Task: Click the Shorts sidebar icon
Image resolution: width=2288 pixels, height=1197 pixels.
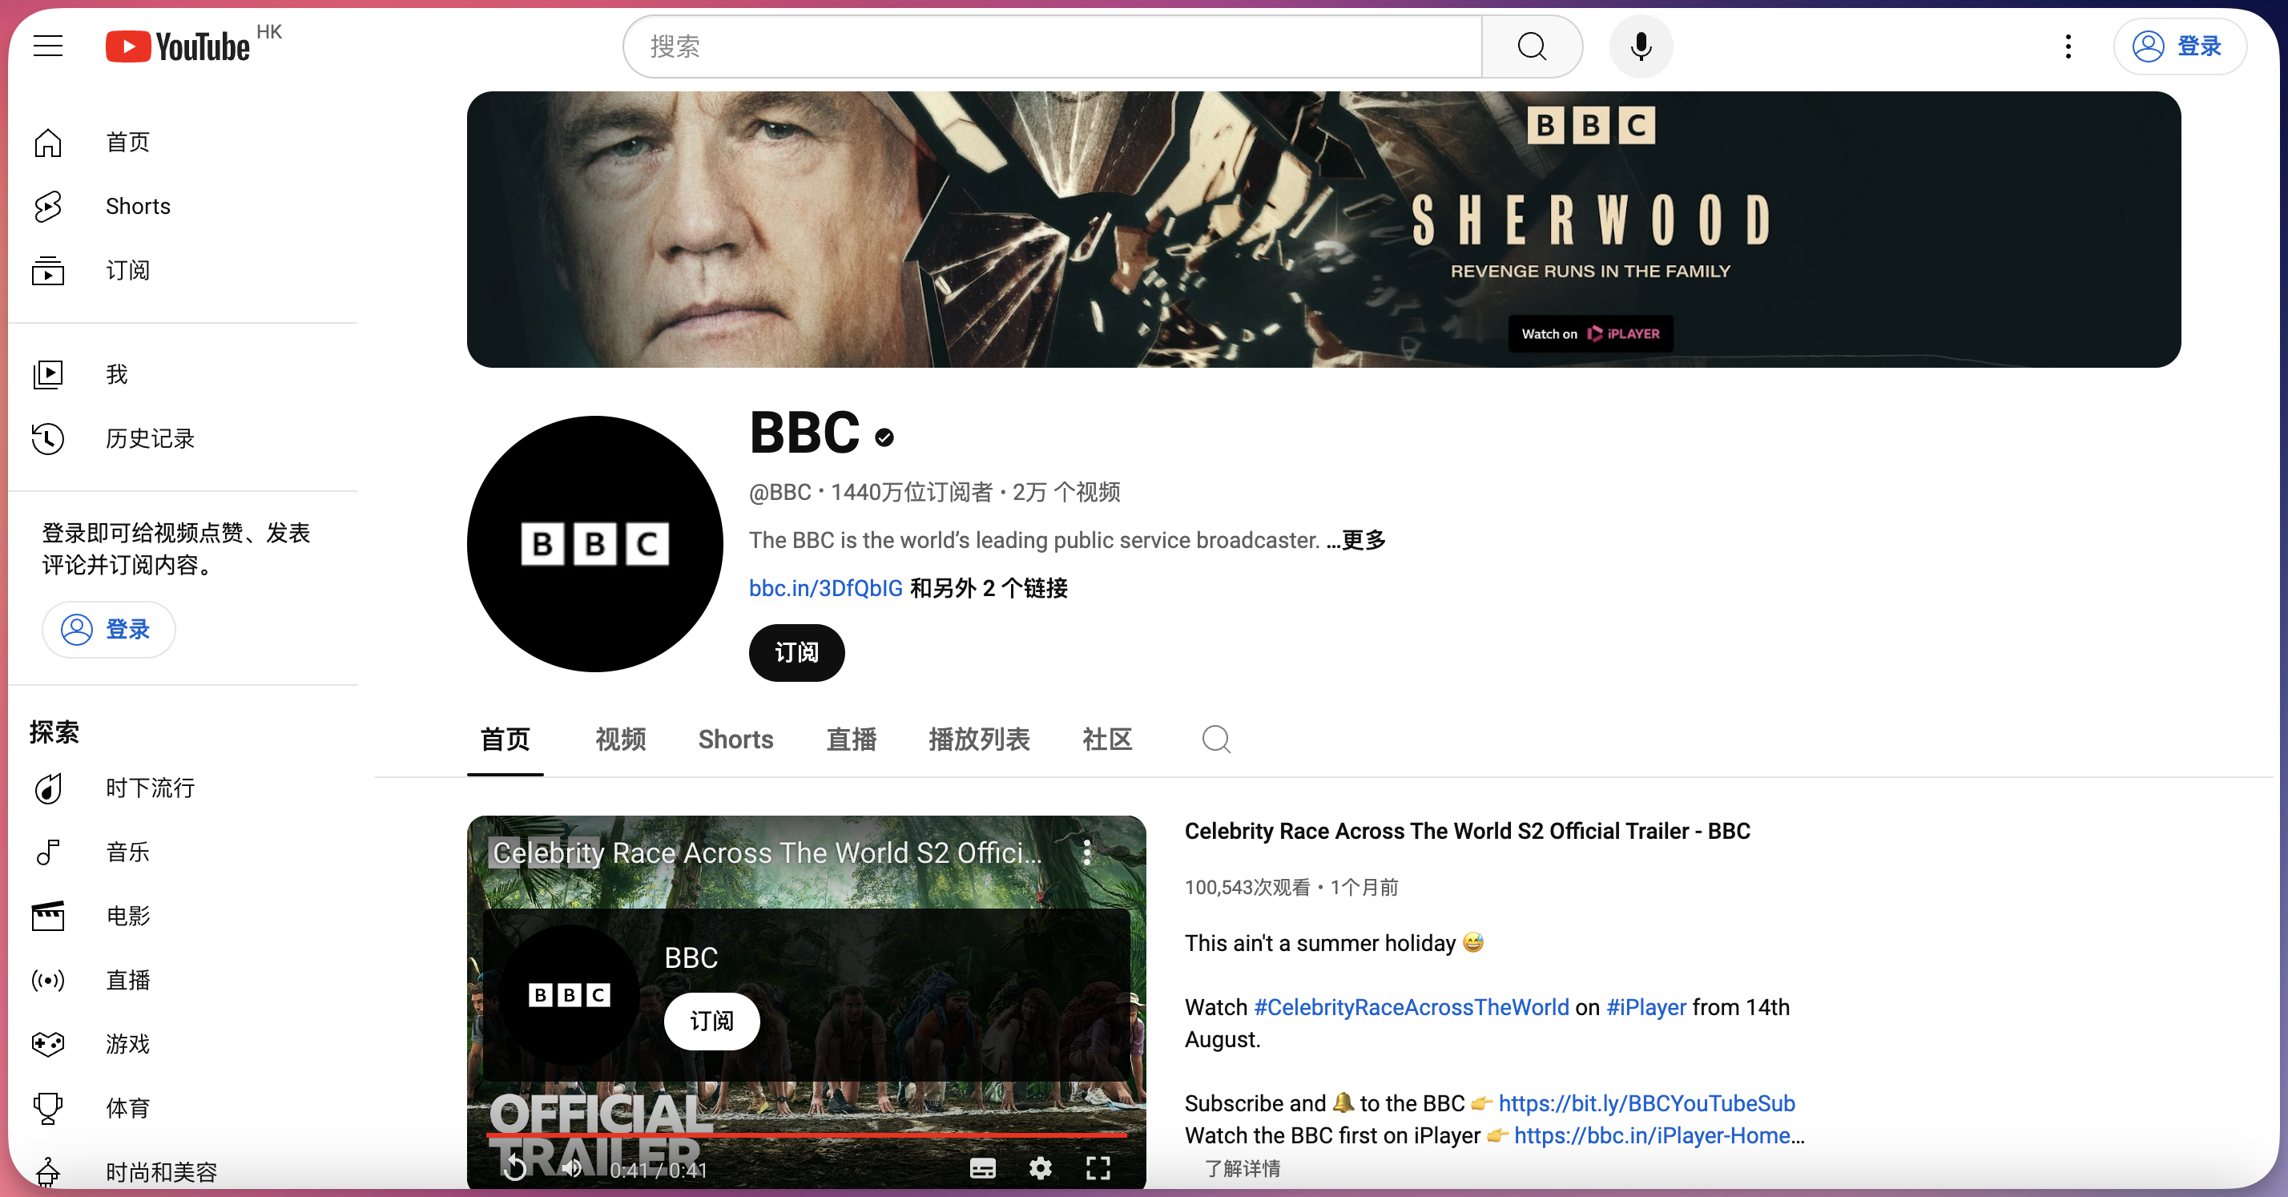Action: click(48, 206)
